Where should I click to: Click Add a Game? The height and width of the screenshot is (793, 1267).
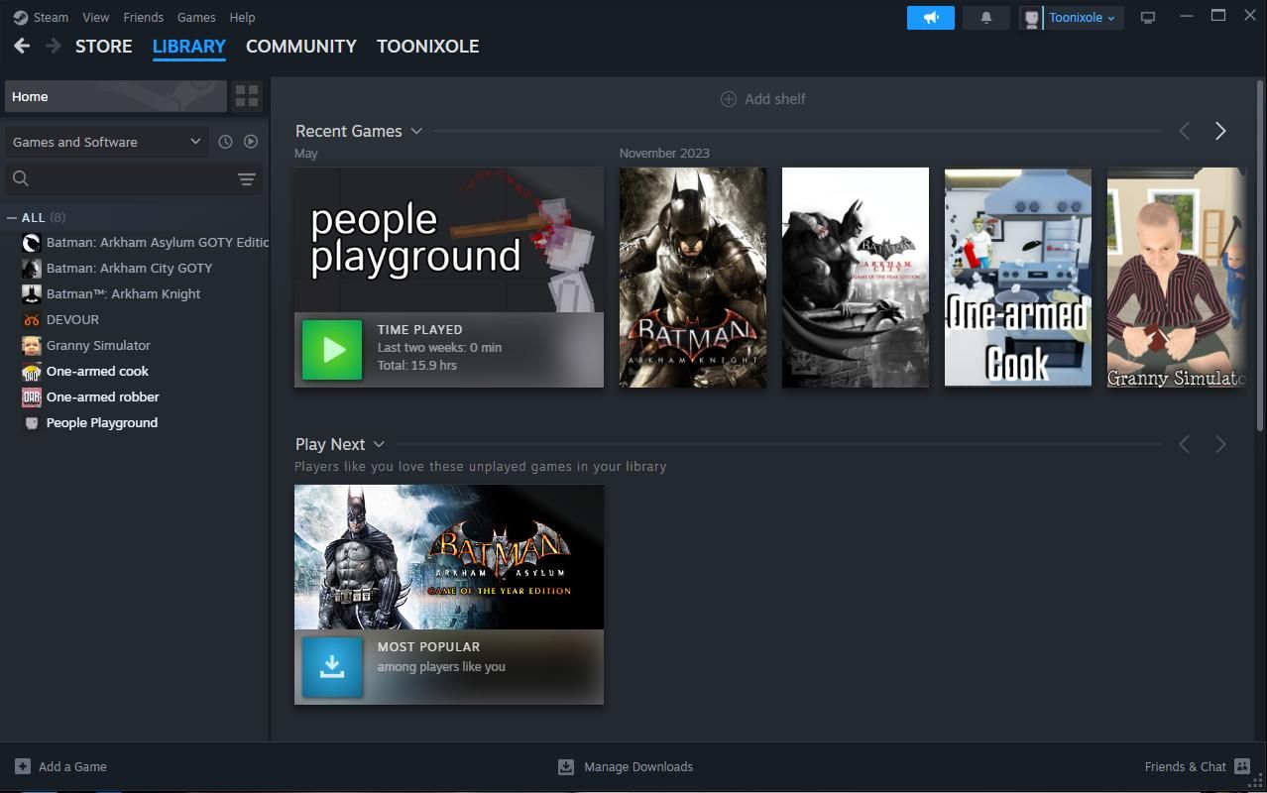pos(60,766)
